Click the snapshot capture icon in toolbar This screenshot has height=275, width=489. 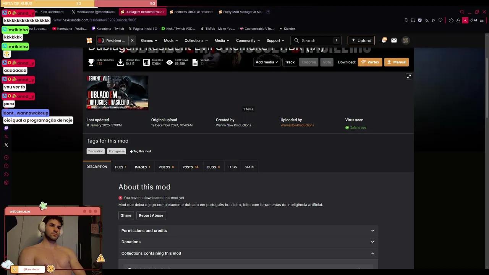(413, 20)
